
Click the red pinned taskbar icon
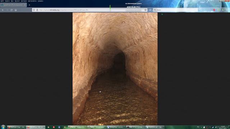[x=54, y=127]
